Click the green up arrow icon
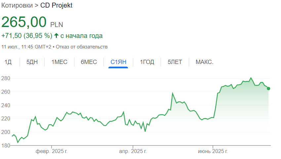The height and width of the screenshot is (159, 281). pyautogui.click(x=56, y=35)
